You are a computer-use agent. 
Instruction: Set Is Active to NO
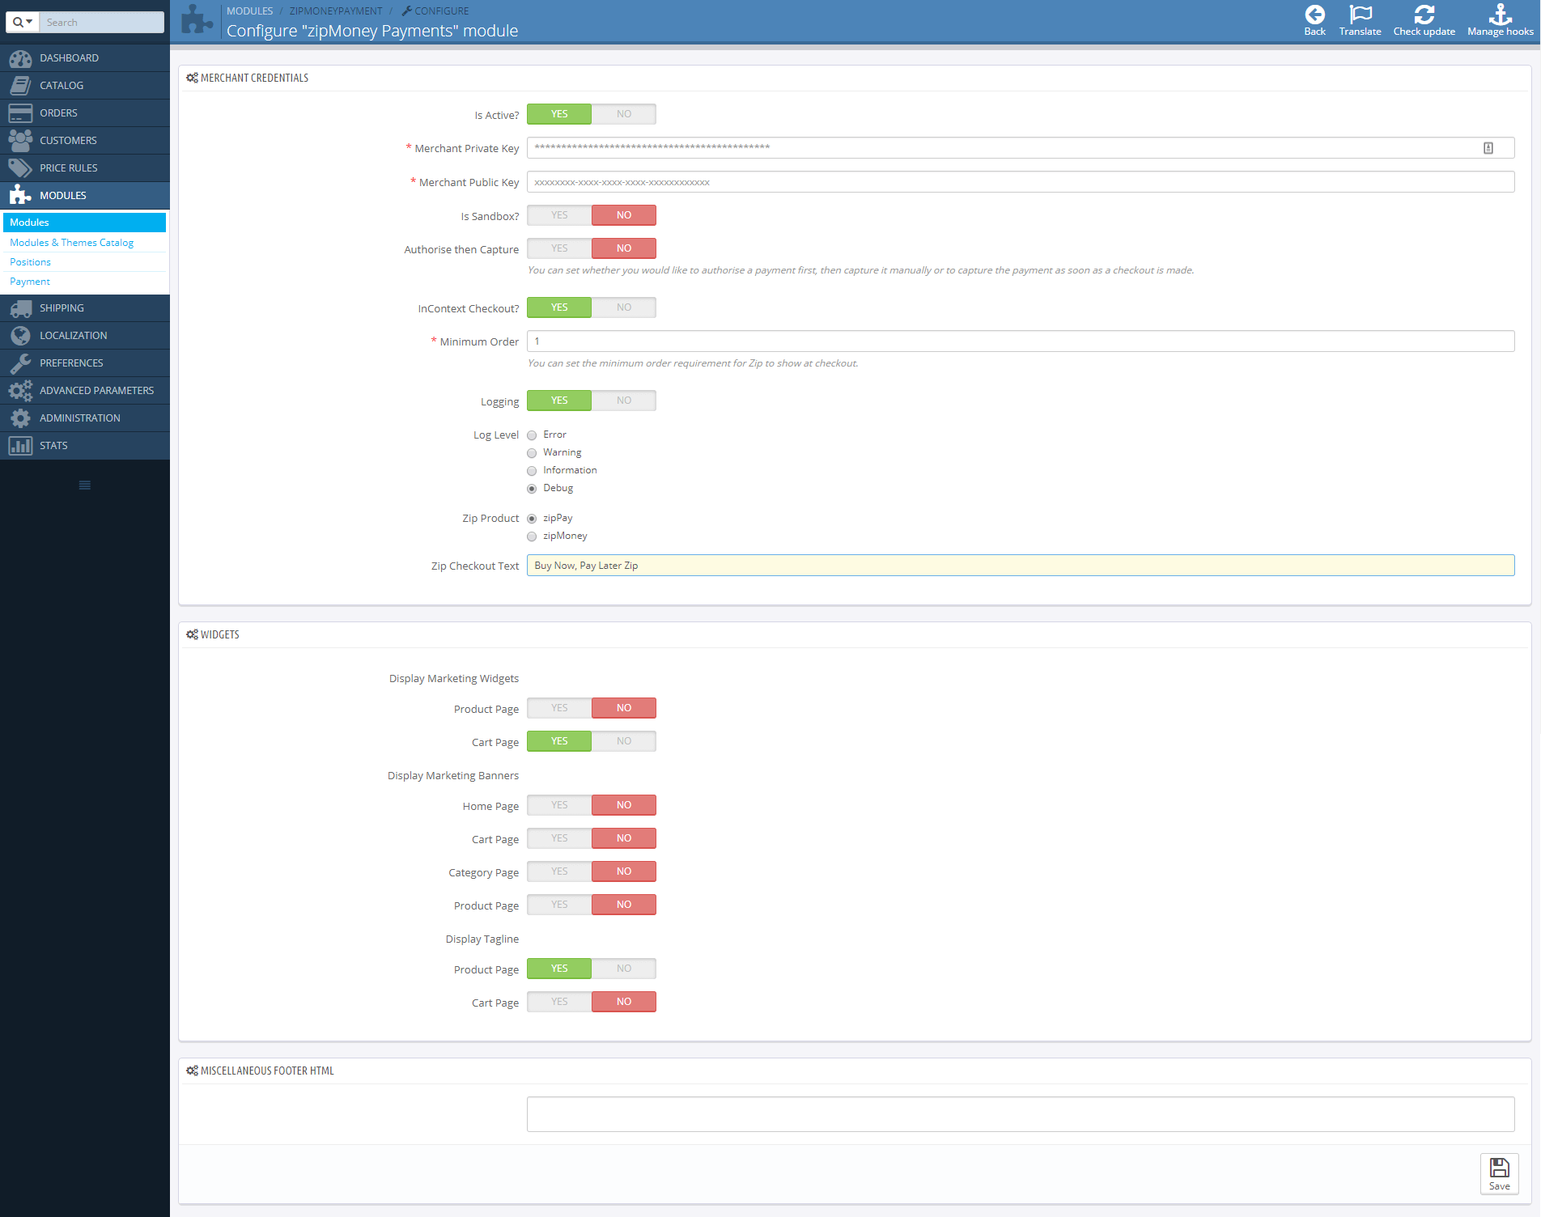coord(624,114)
